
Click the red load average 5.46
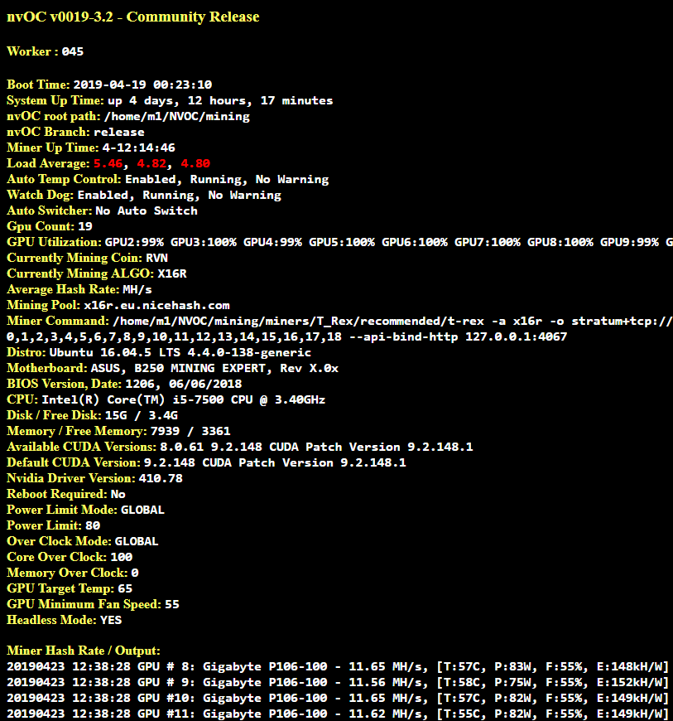click(108, 164)
